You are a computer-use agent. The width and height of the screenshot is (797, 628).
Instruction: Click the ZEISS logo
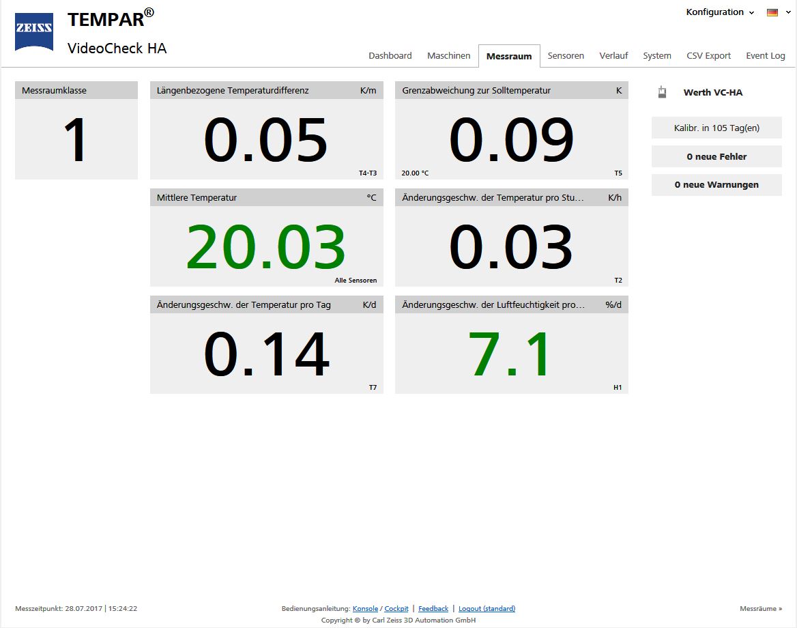(34, 31)
